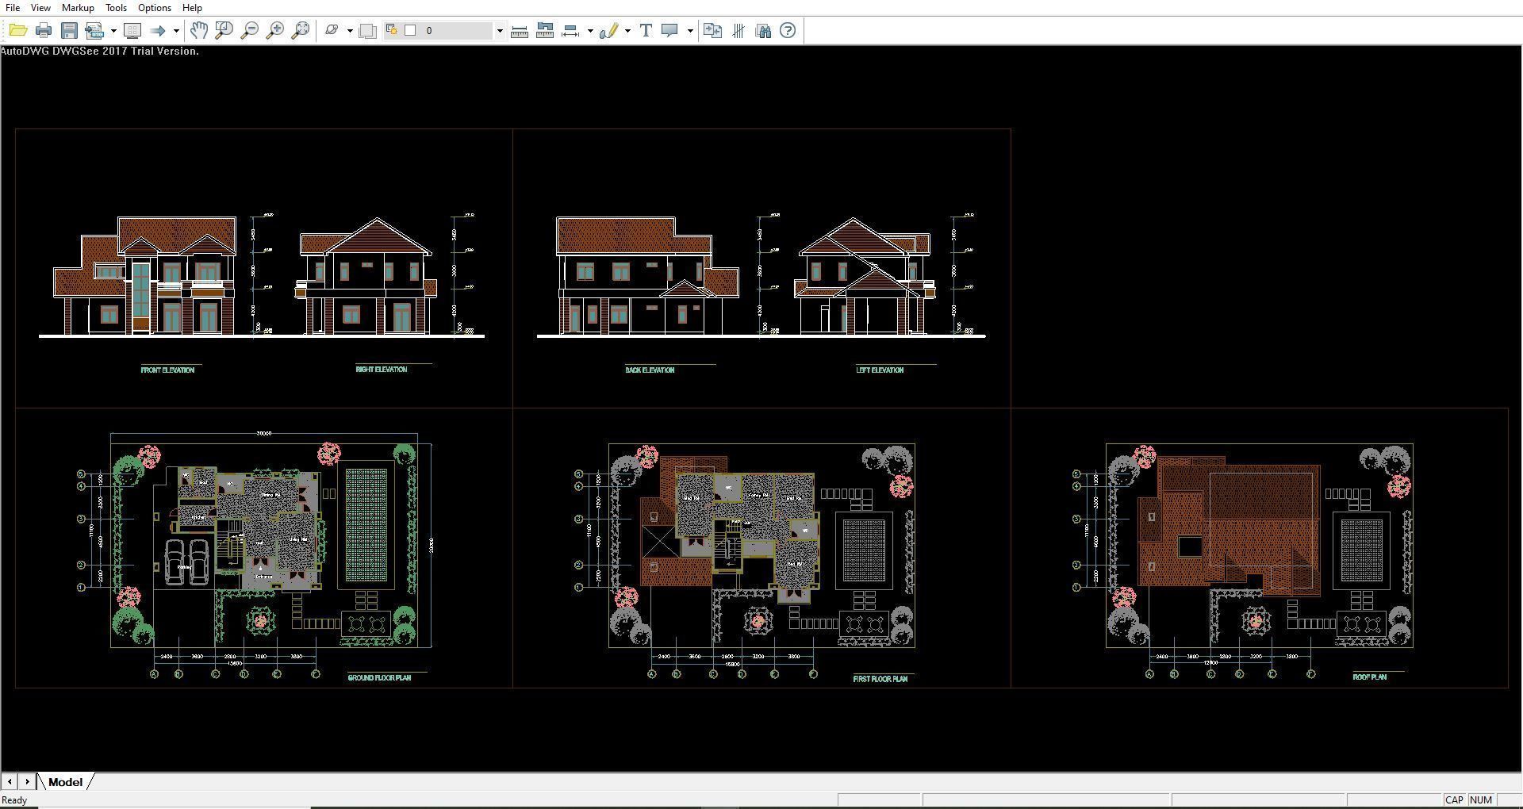
Task: Click the front elevation house drawing
Action: click(x=145, y=275)
